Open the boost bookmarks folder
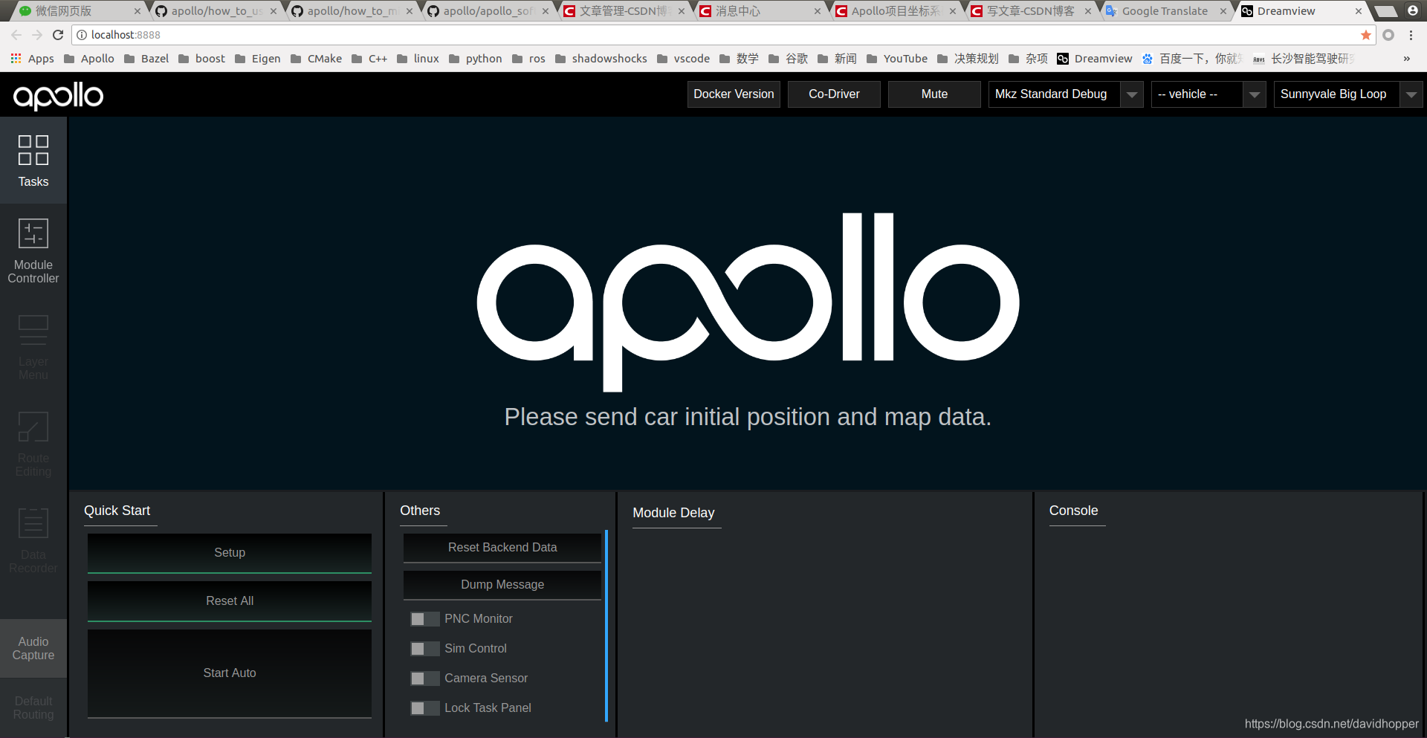Image resolution: width=1427 pixels, height=738 pixels. (x=201, y=59)
